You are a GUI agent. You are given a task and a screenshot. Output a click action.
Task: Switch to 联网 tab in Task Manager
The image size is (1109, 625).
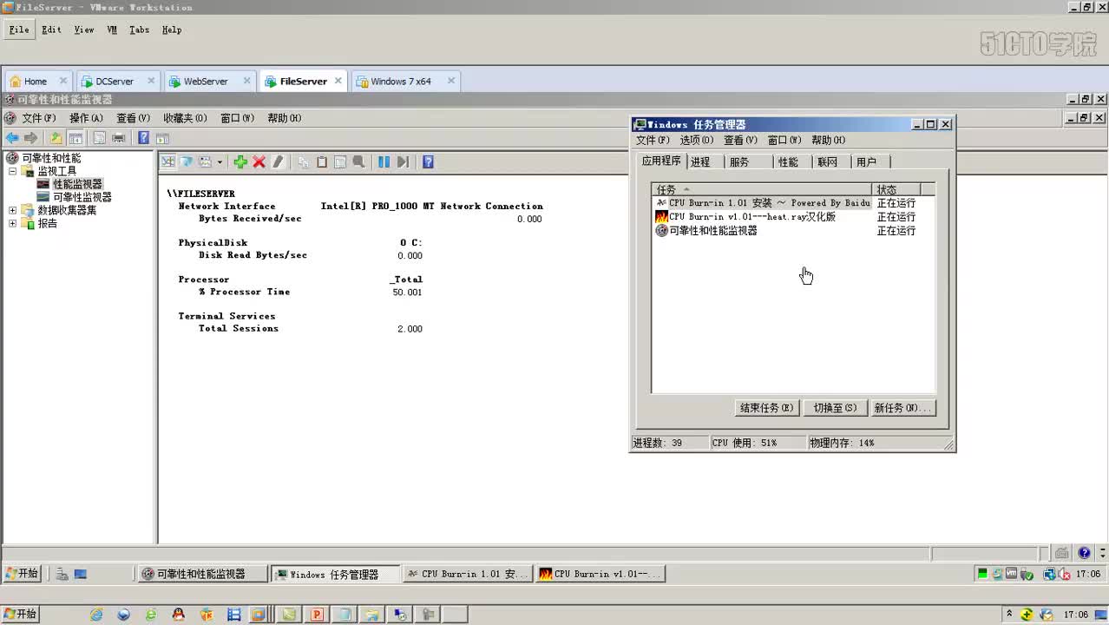point(828,162)
